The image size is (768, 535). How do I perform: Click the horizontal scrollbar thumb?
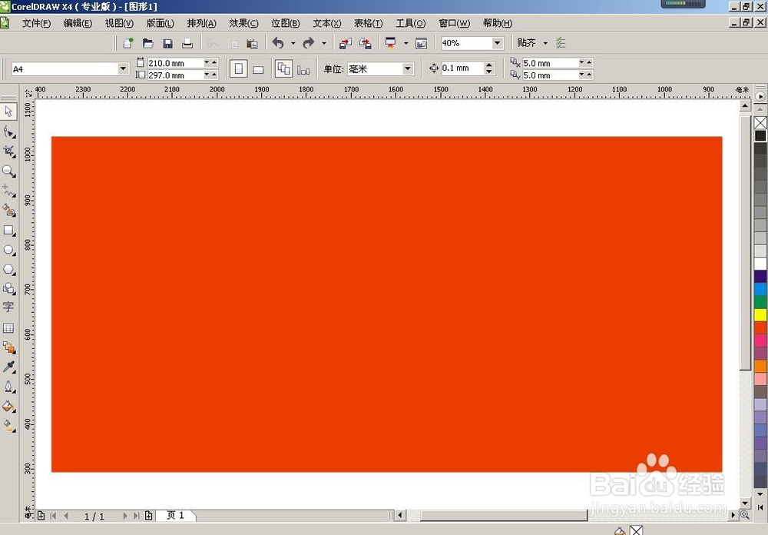(504, 515)
